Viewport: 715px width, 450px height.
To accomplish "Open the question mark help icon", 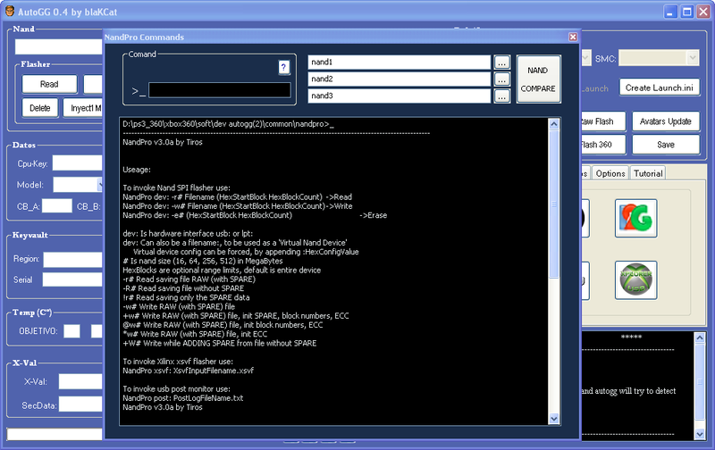I will click(283, 67).
